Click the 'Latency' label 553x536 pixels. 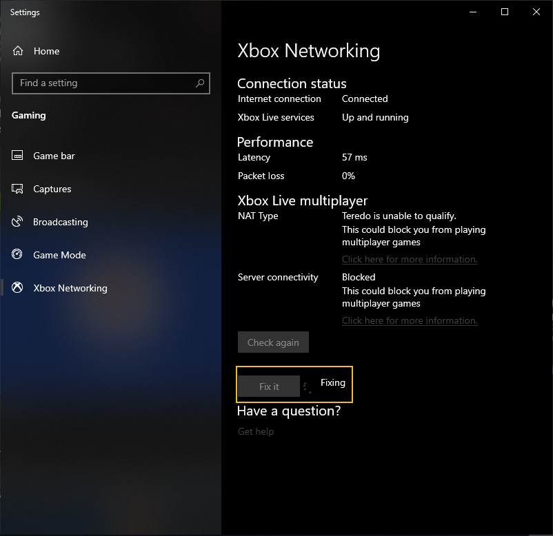254,157
